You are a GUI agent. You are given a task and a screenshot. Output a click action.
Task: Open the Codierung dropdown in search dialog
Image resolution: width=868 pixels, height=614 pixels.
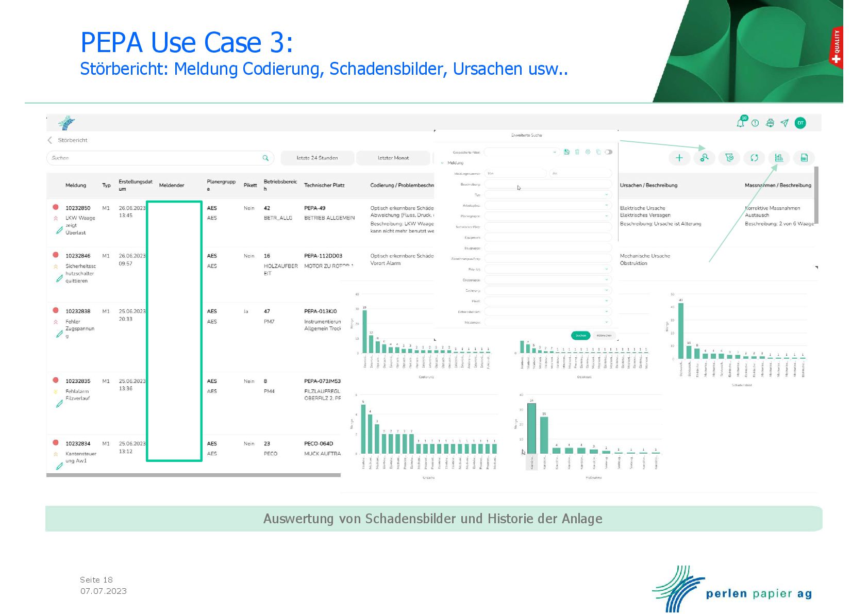547,290
